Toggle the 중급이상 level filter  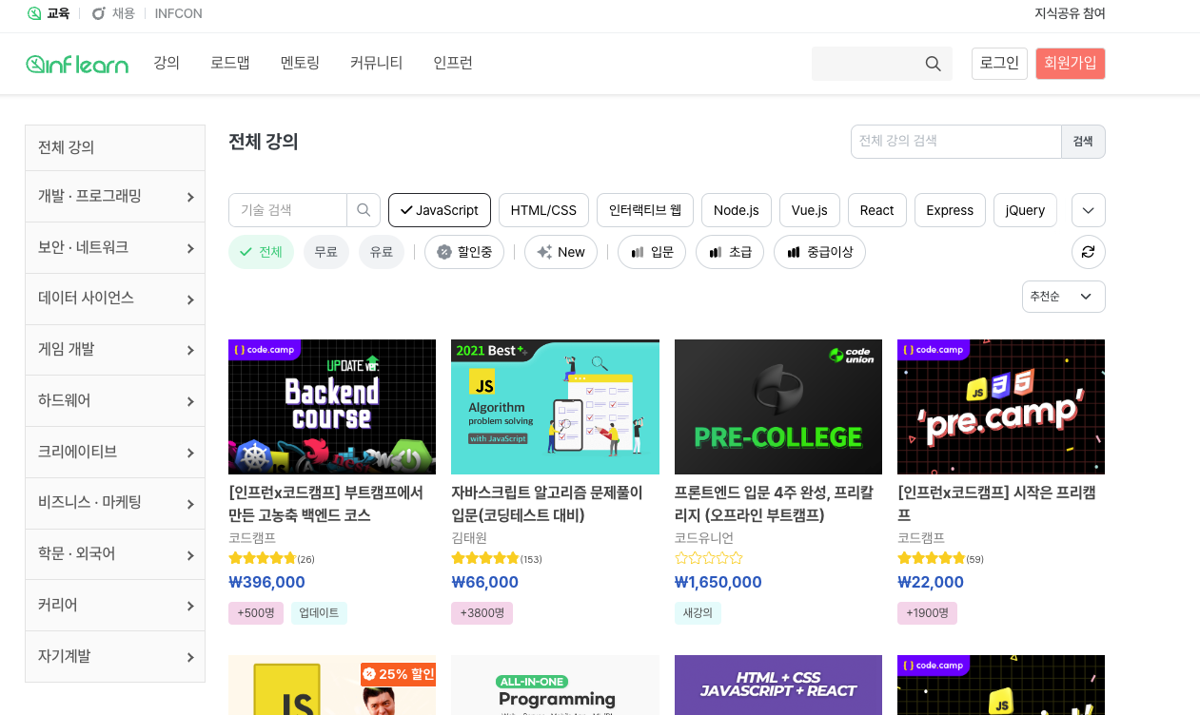819,252
